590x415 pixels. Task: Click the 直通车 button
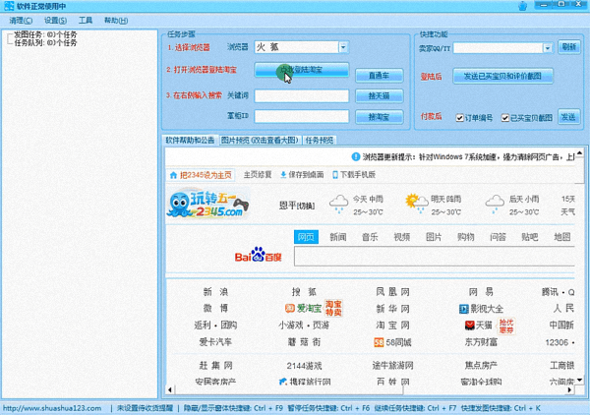tap(379, 75)
